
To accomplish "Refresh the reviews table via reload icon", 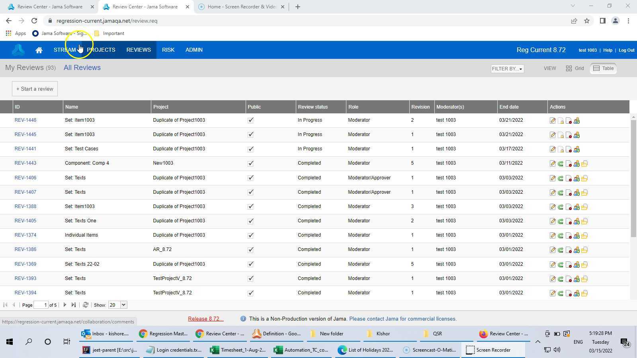I will (85, 305).
